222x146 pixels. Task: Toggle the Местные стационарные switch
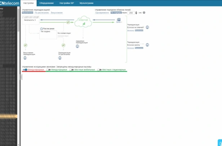[x=99, y=70]
